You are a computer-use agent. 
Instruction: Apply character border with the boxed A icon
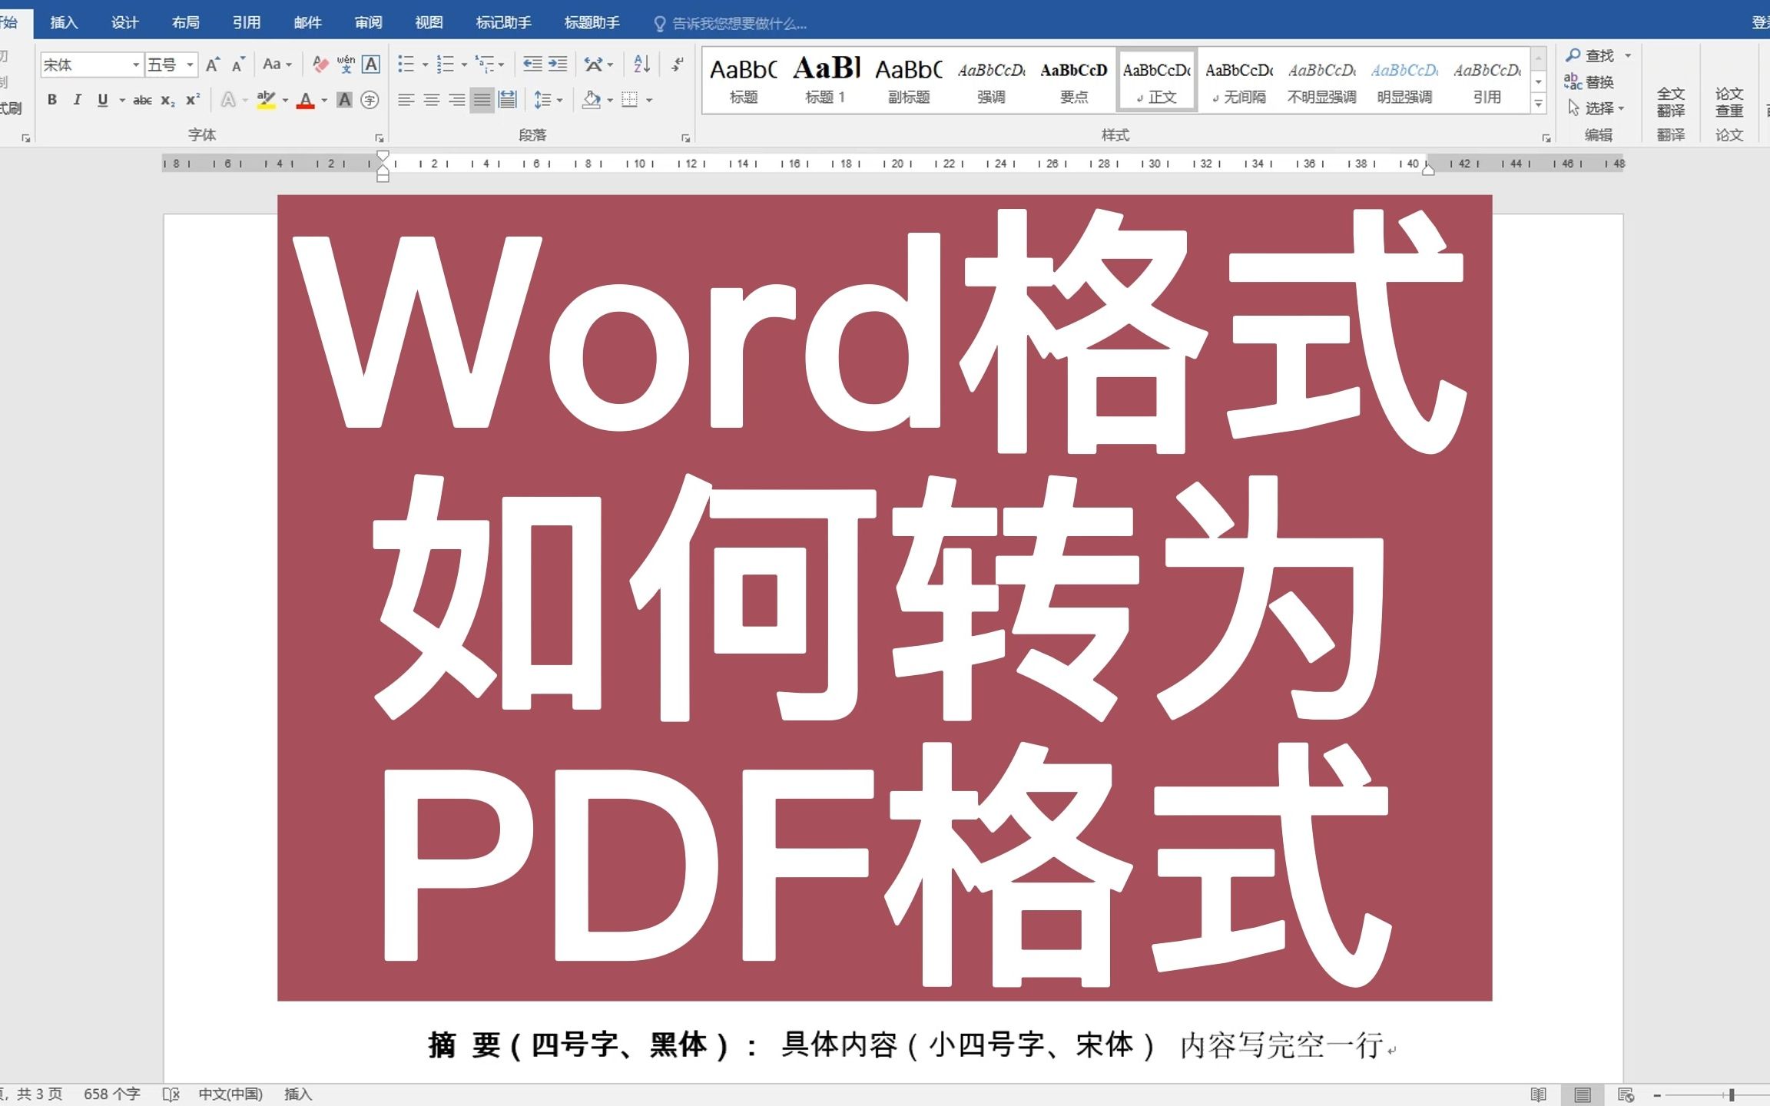371,65
